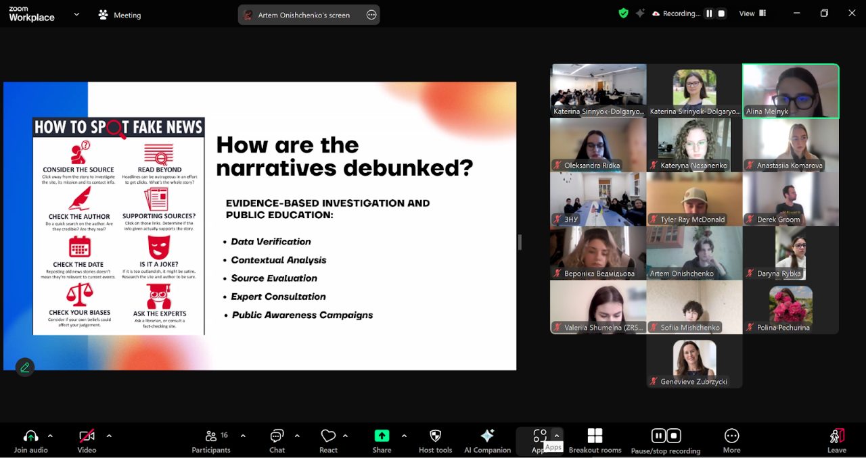Click the green Share screen icon
Image resolution: width=866 pixels, height=458 pixels.
tap(382, 436)
